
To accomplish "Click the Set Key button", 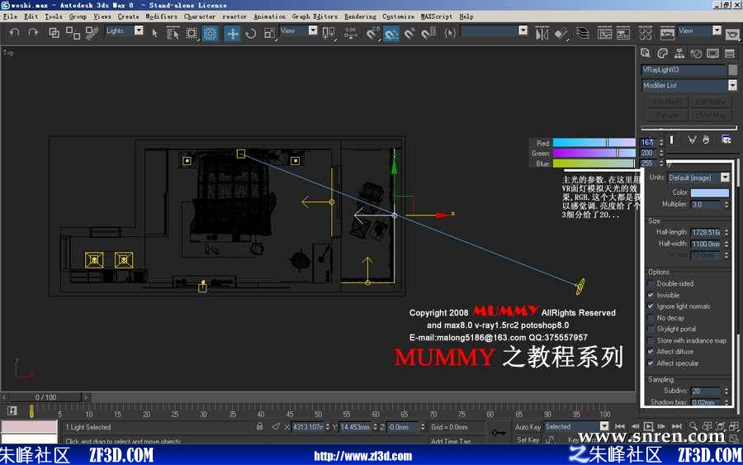I will click(528, 440).
